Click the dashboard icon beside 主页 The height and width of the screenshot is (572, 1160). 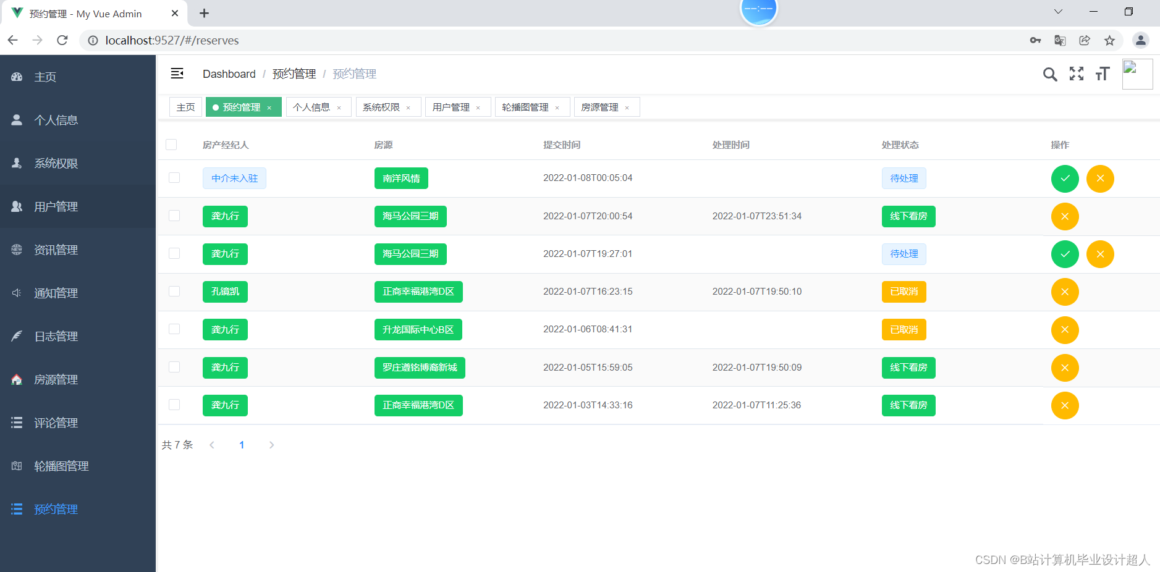coord(17,77)
